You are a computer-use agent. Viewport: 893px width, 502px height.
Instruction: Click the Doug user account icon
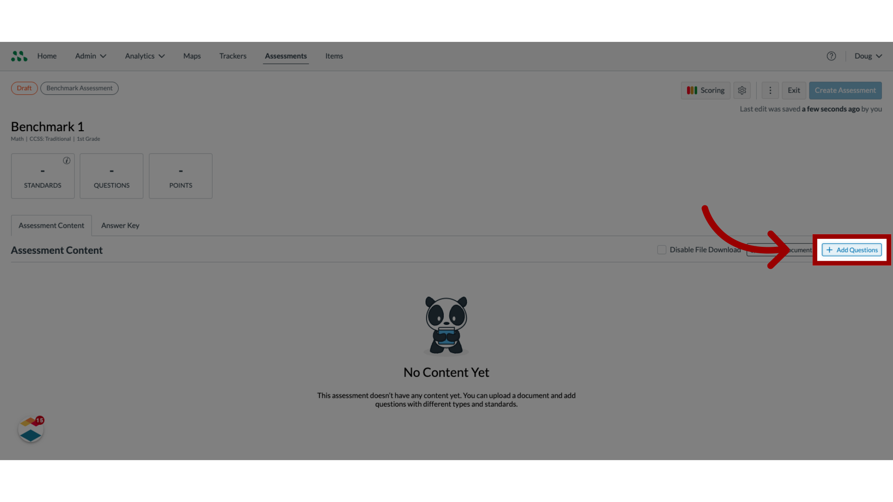(x=867, y=56)
